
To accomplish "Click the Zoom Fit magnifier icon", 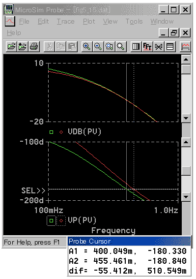I will (x=120, y=47).
